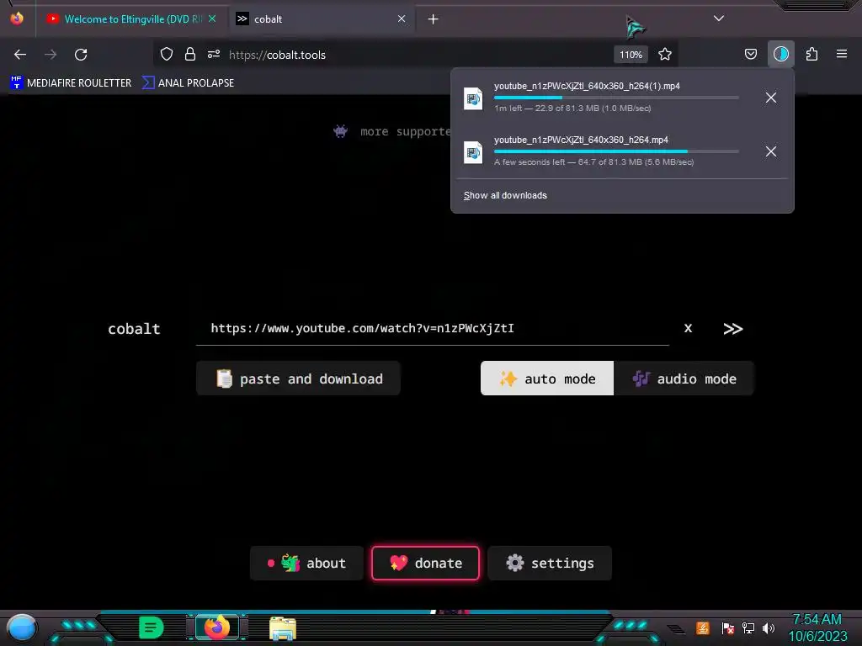
Task: Open volume speaker tray icon
Action: point(769,627)
